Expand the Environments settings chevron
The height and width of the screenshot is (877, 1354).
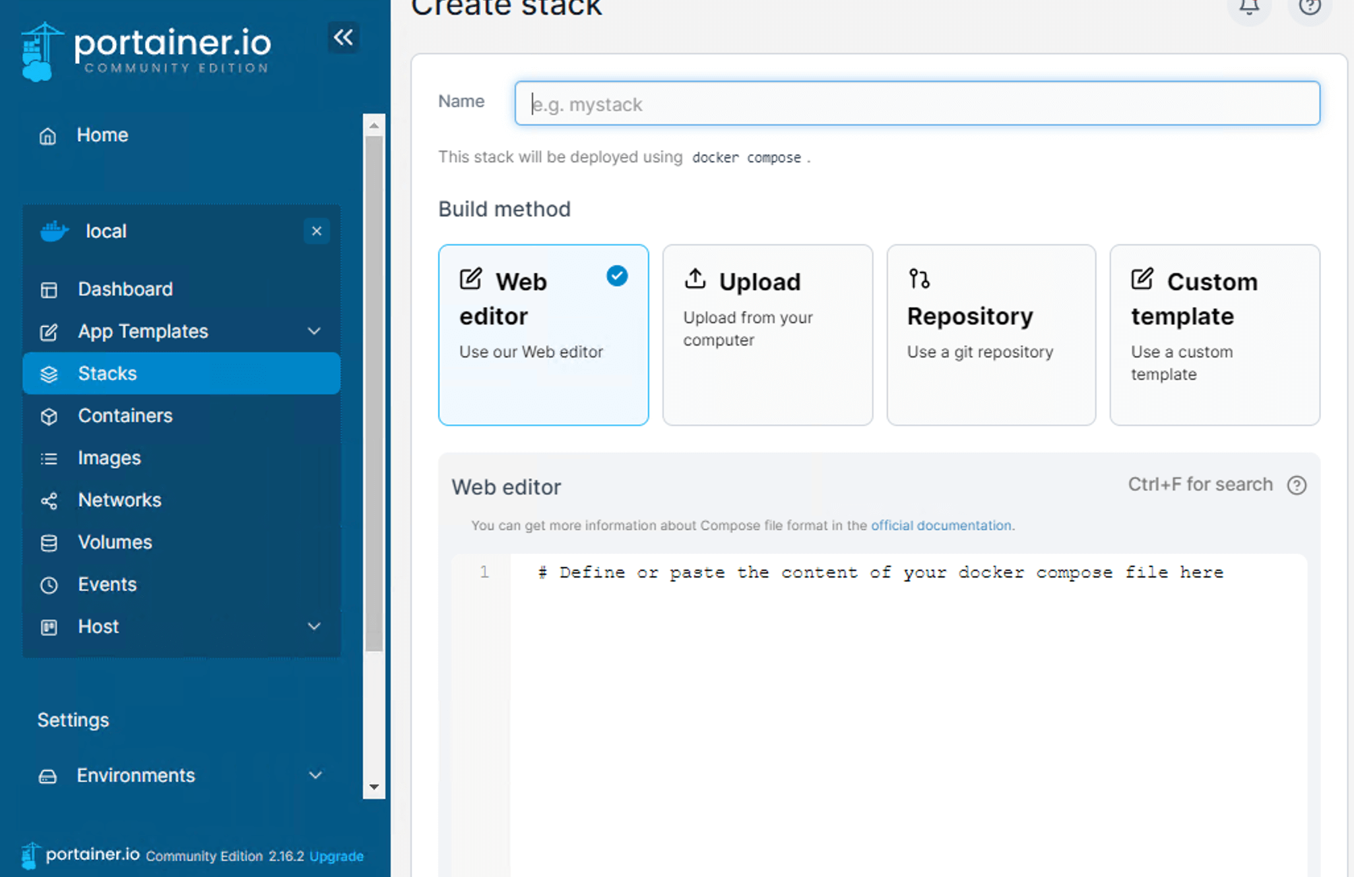click(315, 775)
